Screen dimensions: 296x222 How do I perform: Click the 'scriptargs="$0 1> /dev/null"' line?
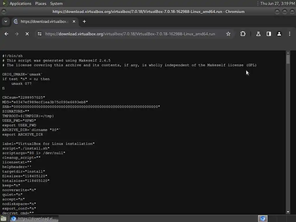(x=34, y=153)
